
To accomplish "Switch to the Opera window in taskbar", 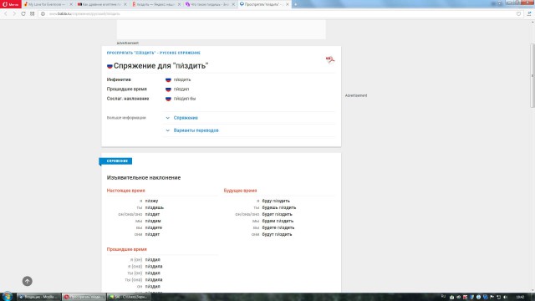I will coord(84,297).
